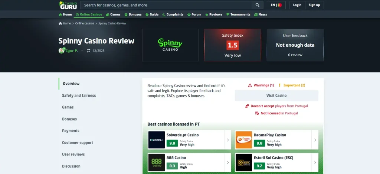Click the Tournaments trophy icon
This screenshot has height=174, width=380.
(x=227, y=14)
